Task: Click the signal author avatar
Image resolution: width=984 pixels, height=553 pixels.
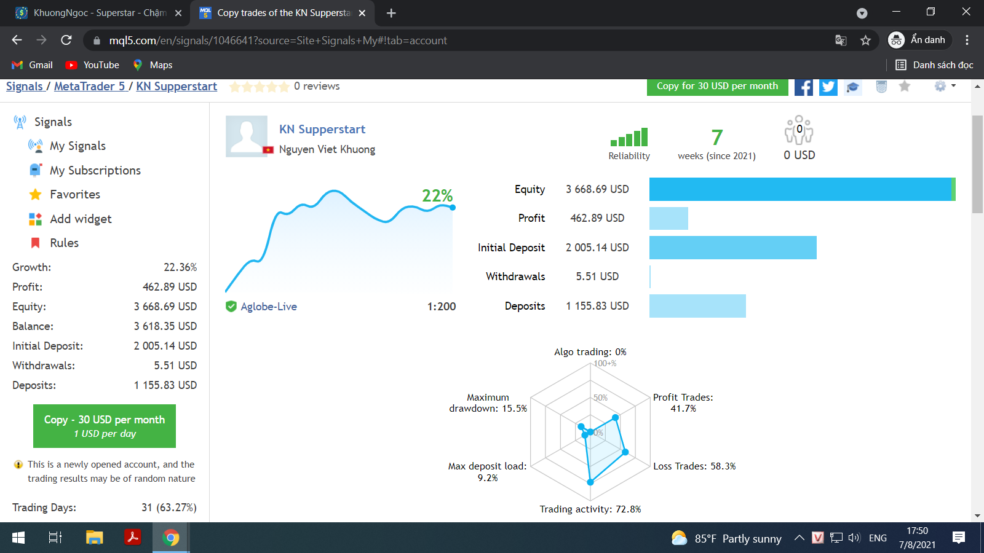Action: [x=247, y=136]
